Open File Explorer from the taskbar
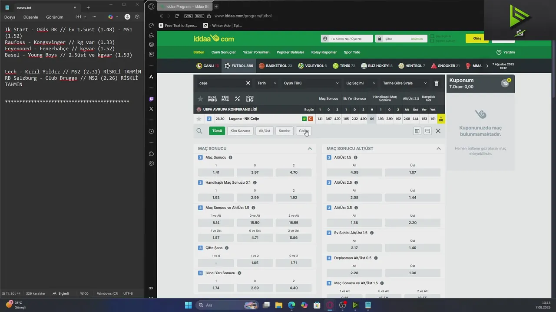Screen dimensions: 556x312 pyautogui.click(x=279, y=305)
